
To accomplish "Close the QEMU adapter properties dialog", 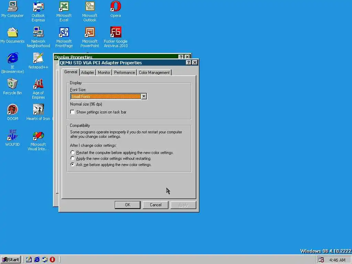I will point(195,63).
